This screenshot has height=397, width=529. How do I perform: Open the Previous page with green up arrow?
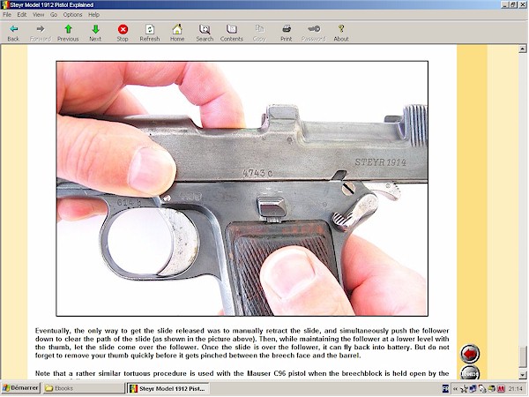coord(68,34)
